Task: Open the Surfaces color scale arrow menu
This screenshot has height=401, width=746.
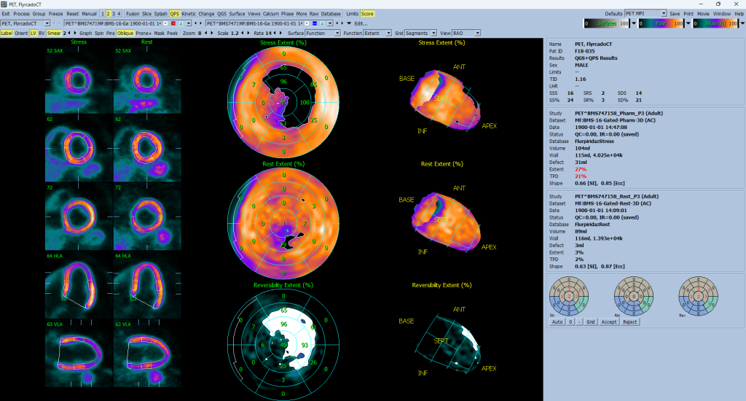Action: coord(634,23)
